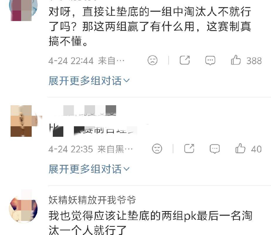Tap sad face icon on 22:35 comment
This screenshot has height=235, width=271.
tap(157, 148)
